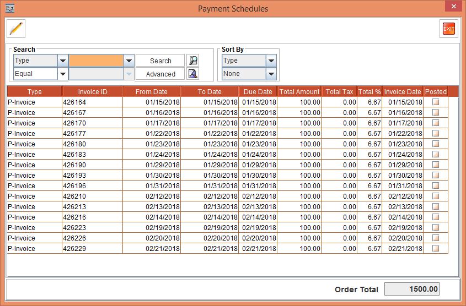Image resolution: width=466 pixels, height=306 pixels.
Task: Click the advanced search icon
Action: pyautogui.click(x=192, y=74)
